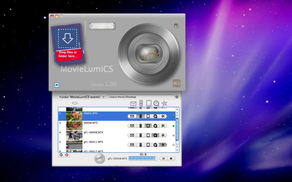The height and width of the screenshot is (182, 292).
Task: Click the email icon in the header above the list
Action: pos(133,103)
